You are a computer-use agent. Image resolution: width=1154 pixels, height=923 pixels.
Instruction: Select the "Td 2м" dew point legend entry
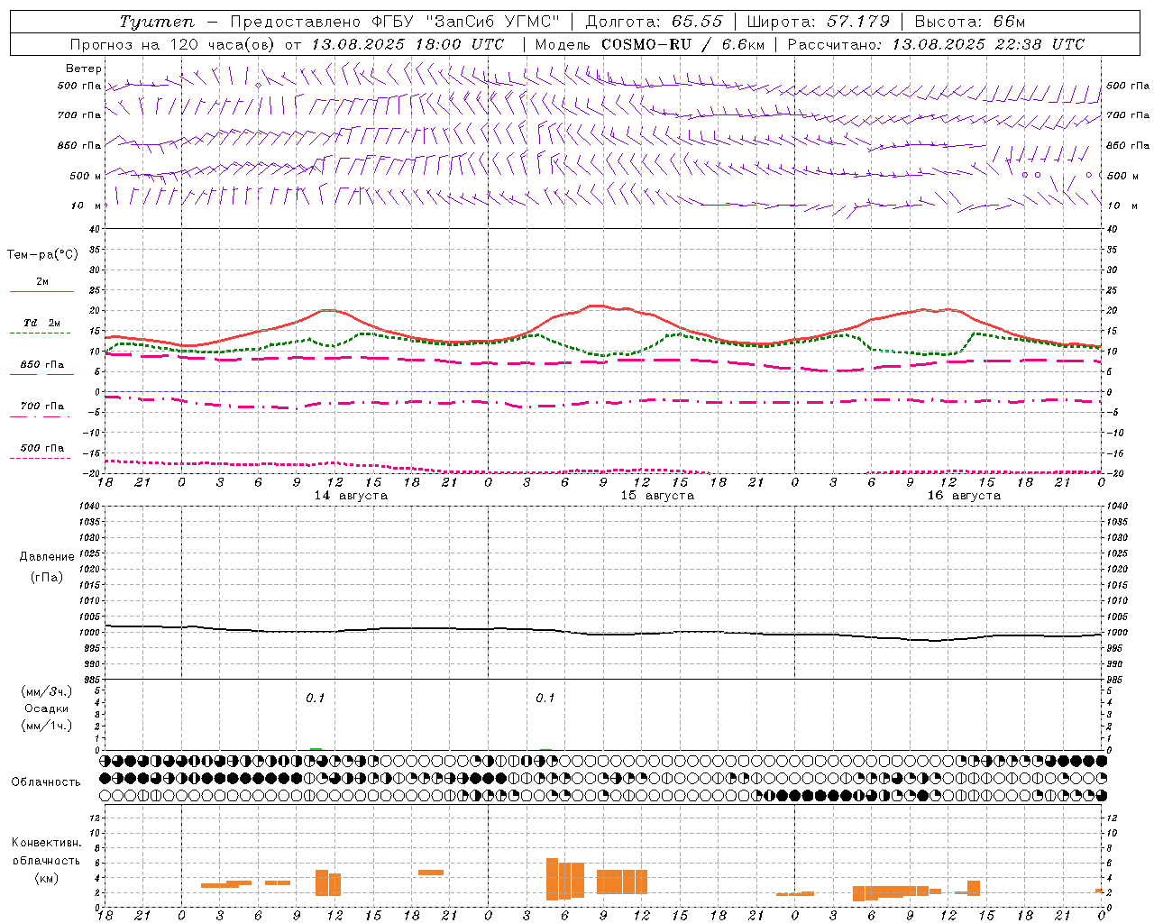42,324
